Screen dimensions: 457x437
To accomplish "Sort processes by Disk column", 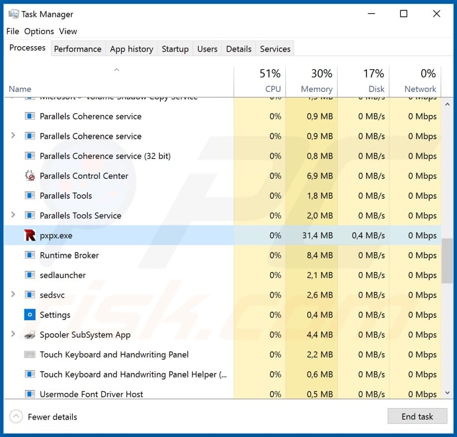I will click(363, 82).
